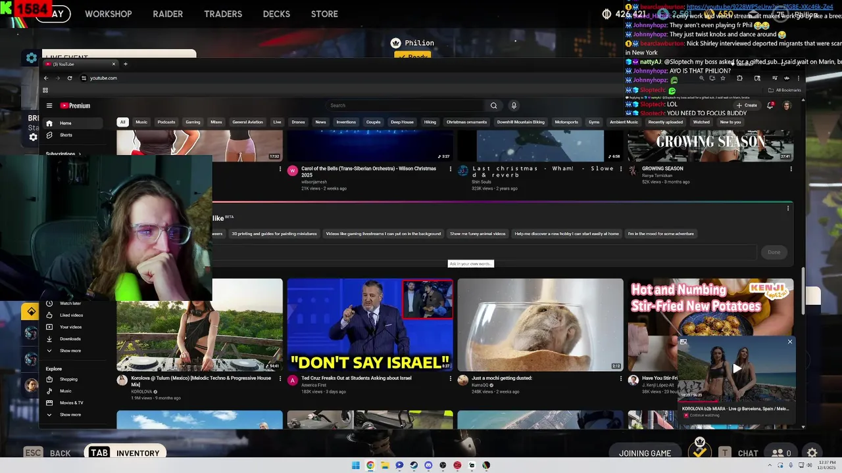Select the Music filter chip

coord(141,122)
